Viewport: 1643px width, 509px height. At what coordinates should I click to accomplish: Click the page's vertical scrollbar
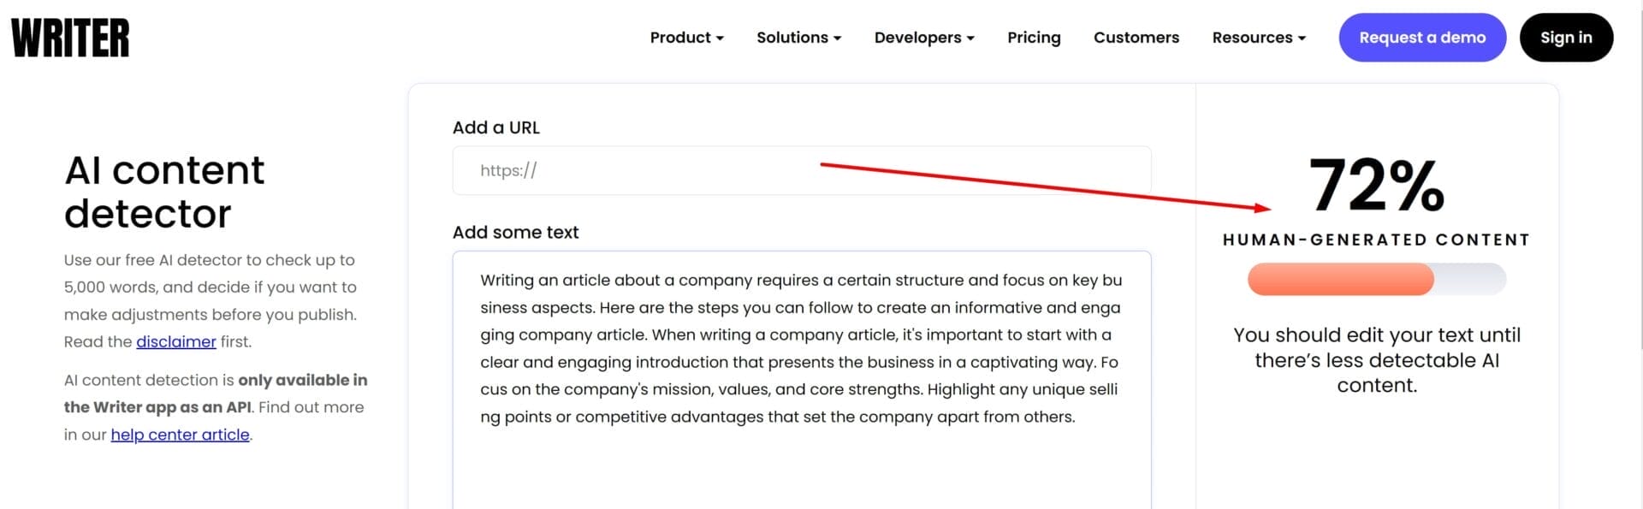tap(1638, 171)
